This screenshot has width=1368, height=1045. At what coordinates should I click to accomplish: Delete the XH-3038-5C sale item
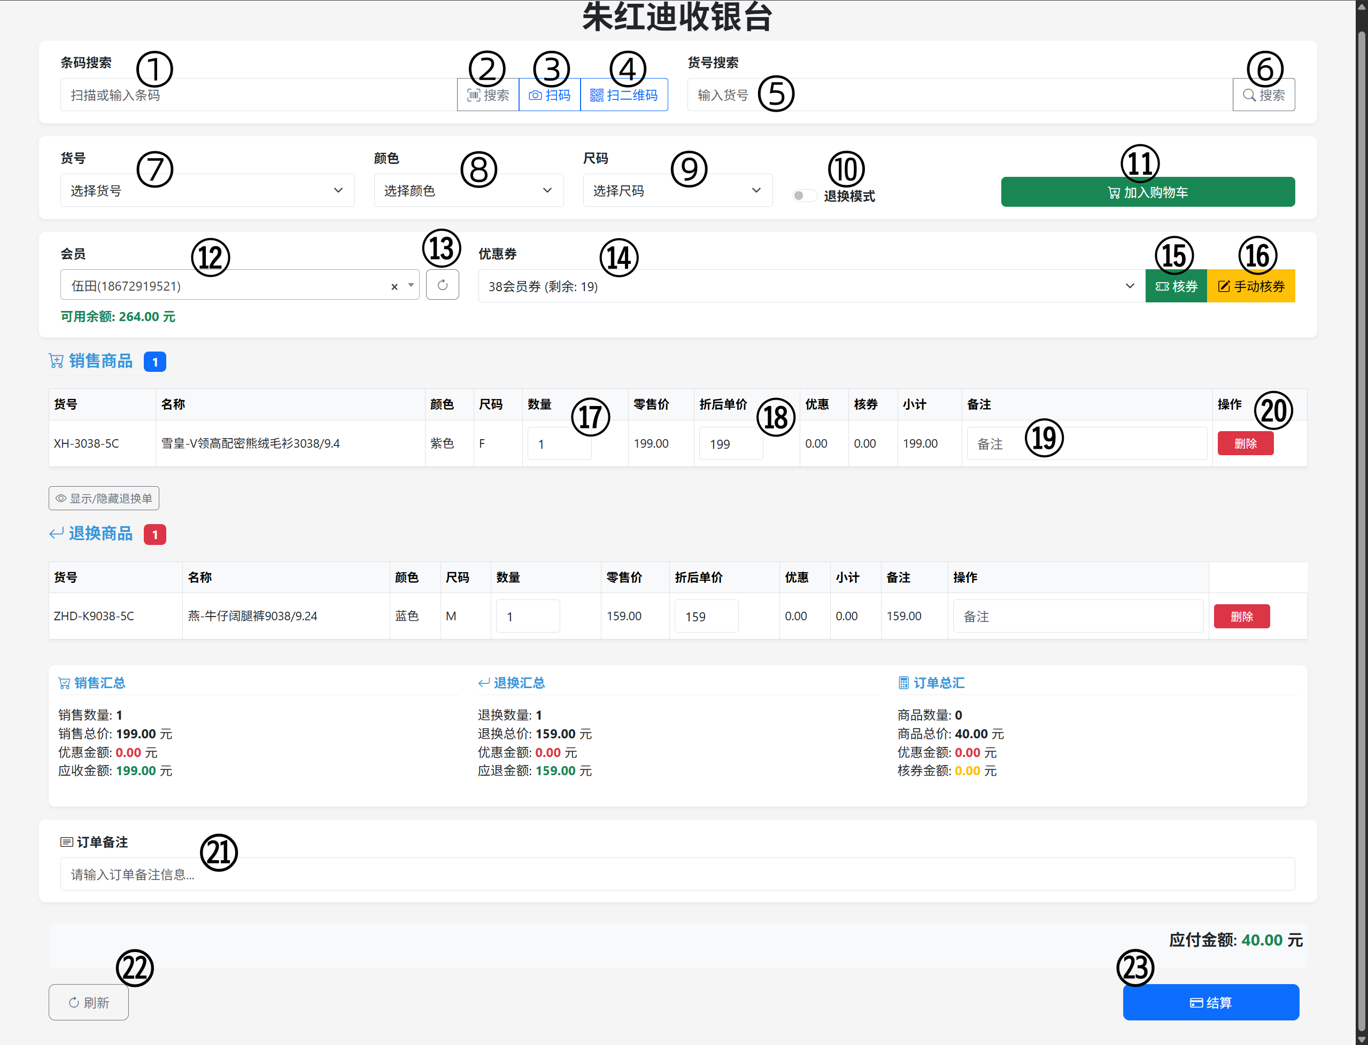[1246, 443]
